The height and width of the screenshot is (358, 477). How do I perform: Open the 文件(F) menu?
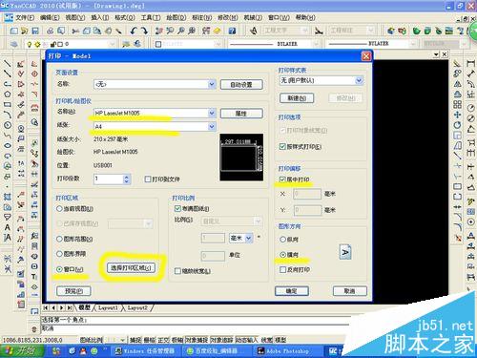coord(25,17)
